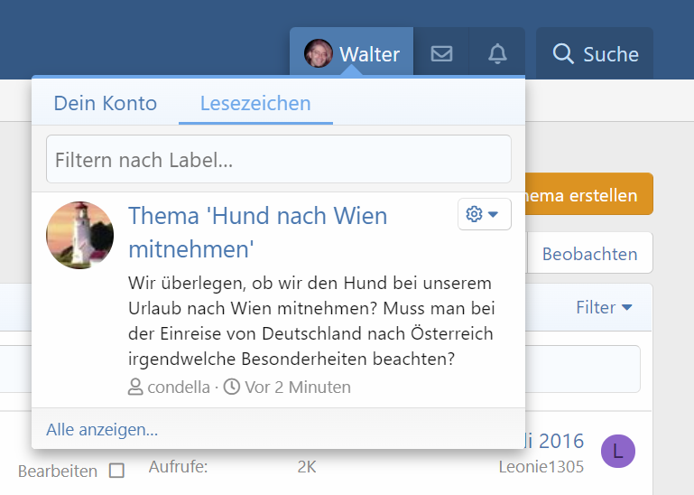Viewport: 694px width, 495px height.
Task: Click the 2016 date link
Action: click(x=553, y=441)
